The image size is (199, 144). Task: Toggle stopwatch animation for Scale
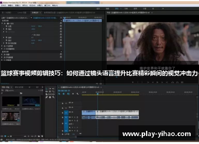[x=6, y=29]
